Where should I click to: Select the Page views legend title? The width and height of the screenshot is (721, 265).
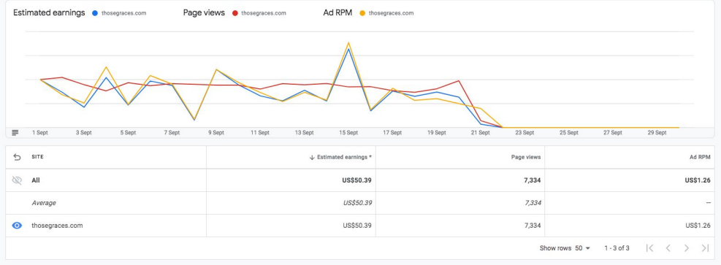pyautogui.click(x=204, y=13)
